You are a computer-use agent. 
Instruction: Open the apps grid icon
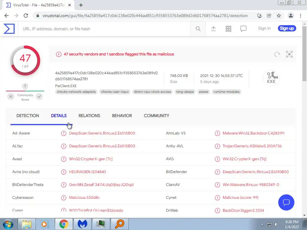pyautogui.click(x=228, y=29)
